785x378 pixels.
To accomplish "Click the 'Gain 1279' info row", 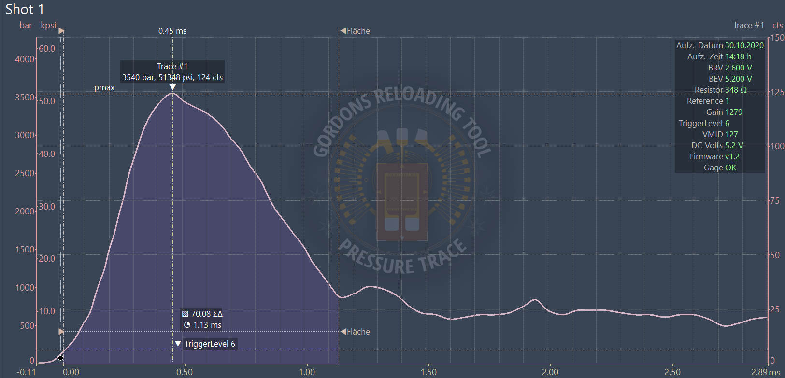I will [724, 112].
